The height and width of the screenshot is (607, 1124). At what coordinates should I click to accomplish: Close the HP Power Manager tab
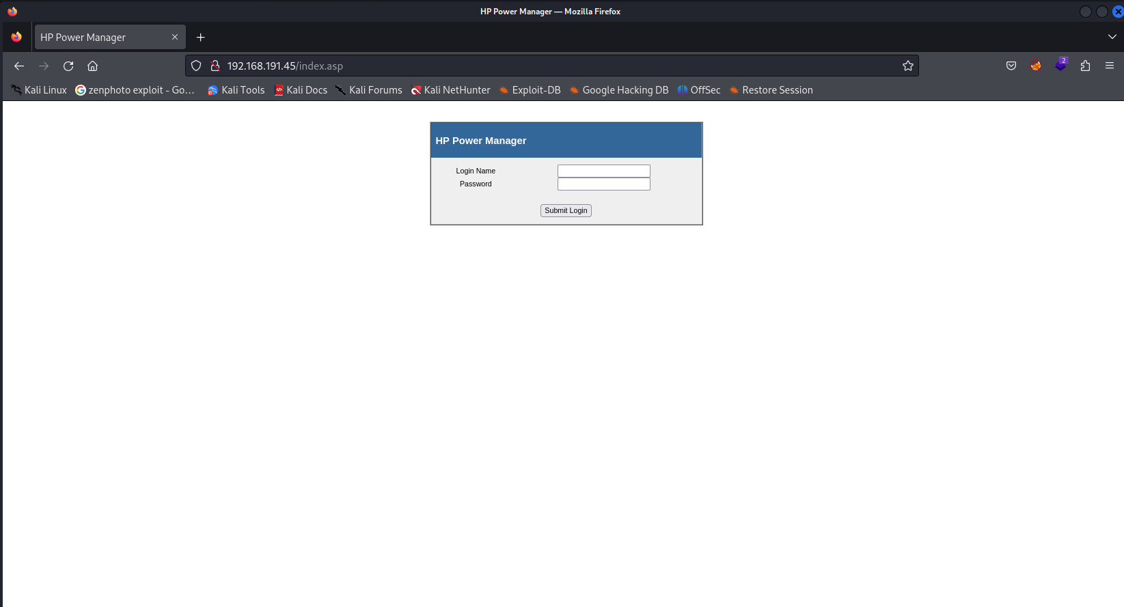click(175, 38)
